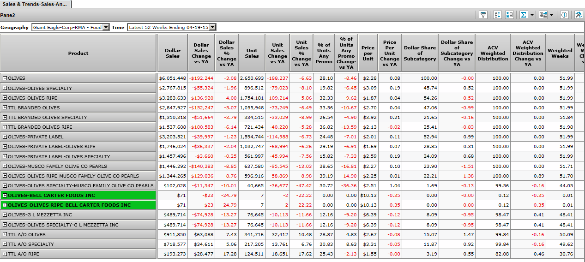Click the filter funnel icon

[483, 15]
